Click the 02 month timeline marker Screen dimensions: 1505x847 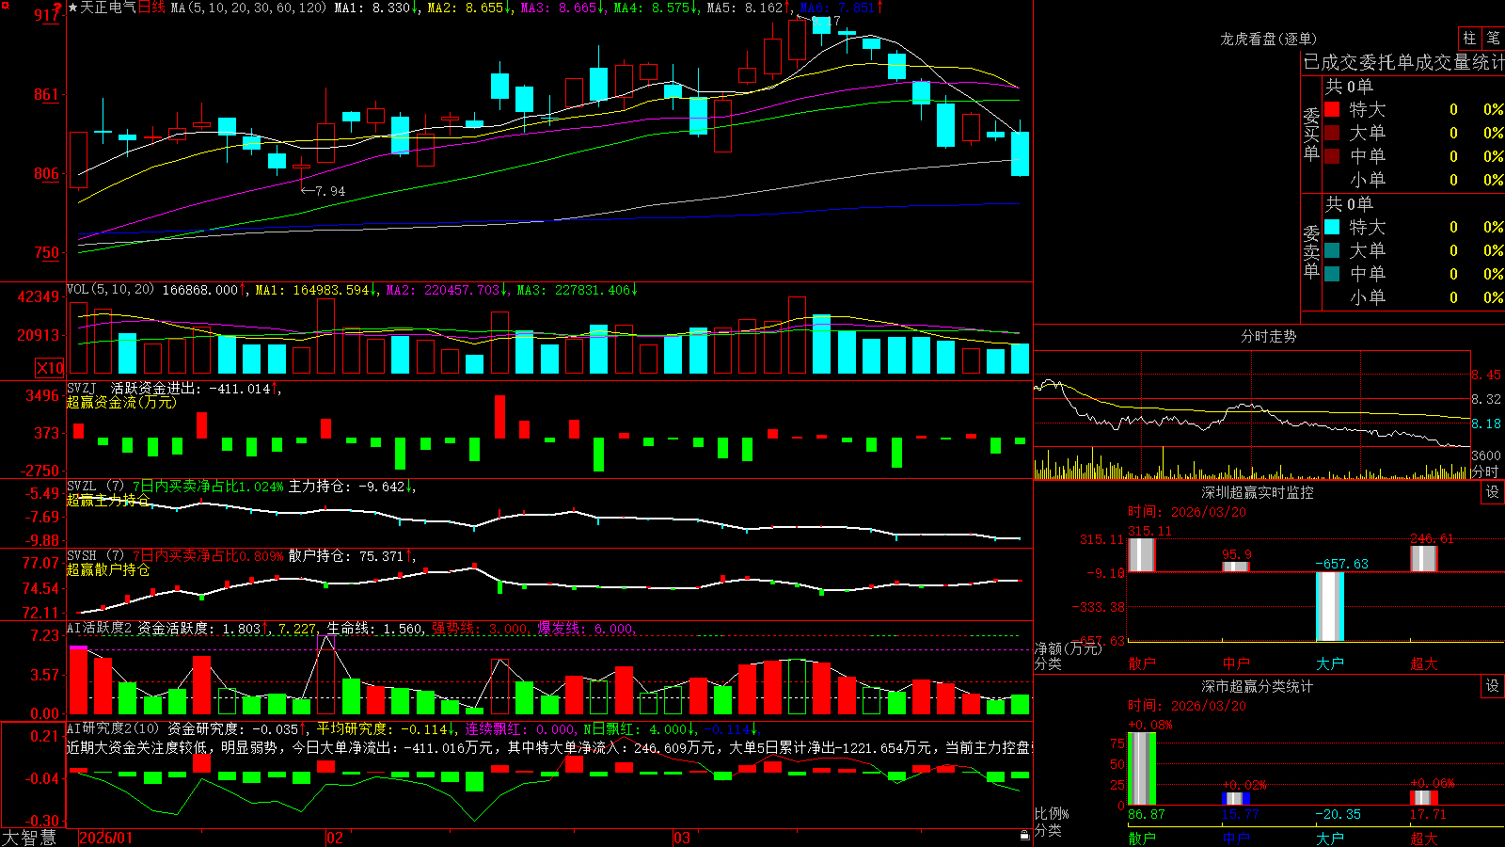coord(335,838)
